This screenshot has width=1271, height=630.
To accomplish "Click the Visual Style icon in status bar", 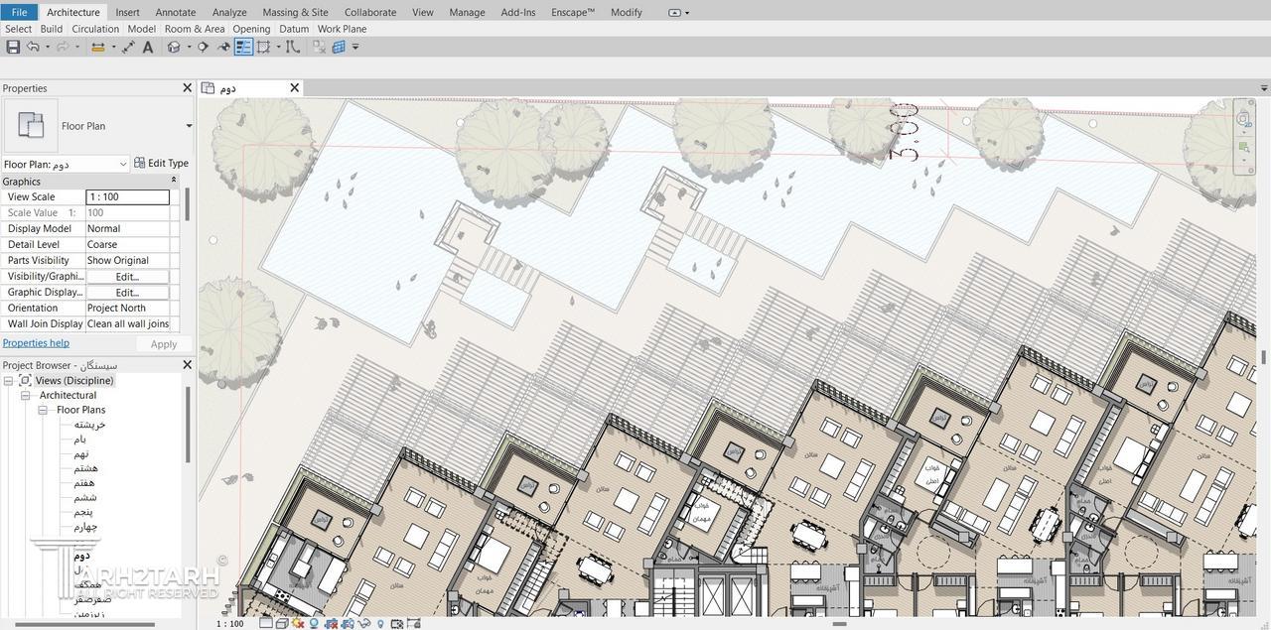I will (282, 624).
